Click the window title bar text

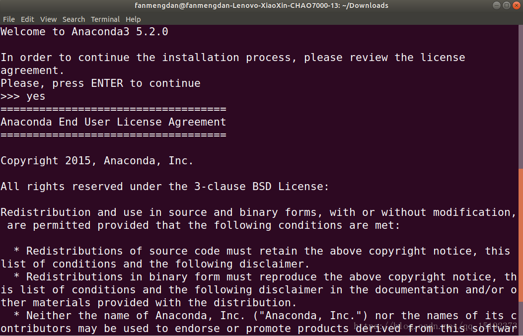click(261, 5)
